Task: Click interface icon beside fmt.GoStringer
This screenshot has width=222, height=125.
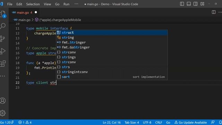Action: [x=59, y=47]
